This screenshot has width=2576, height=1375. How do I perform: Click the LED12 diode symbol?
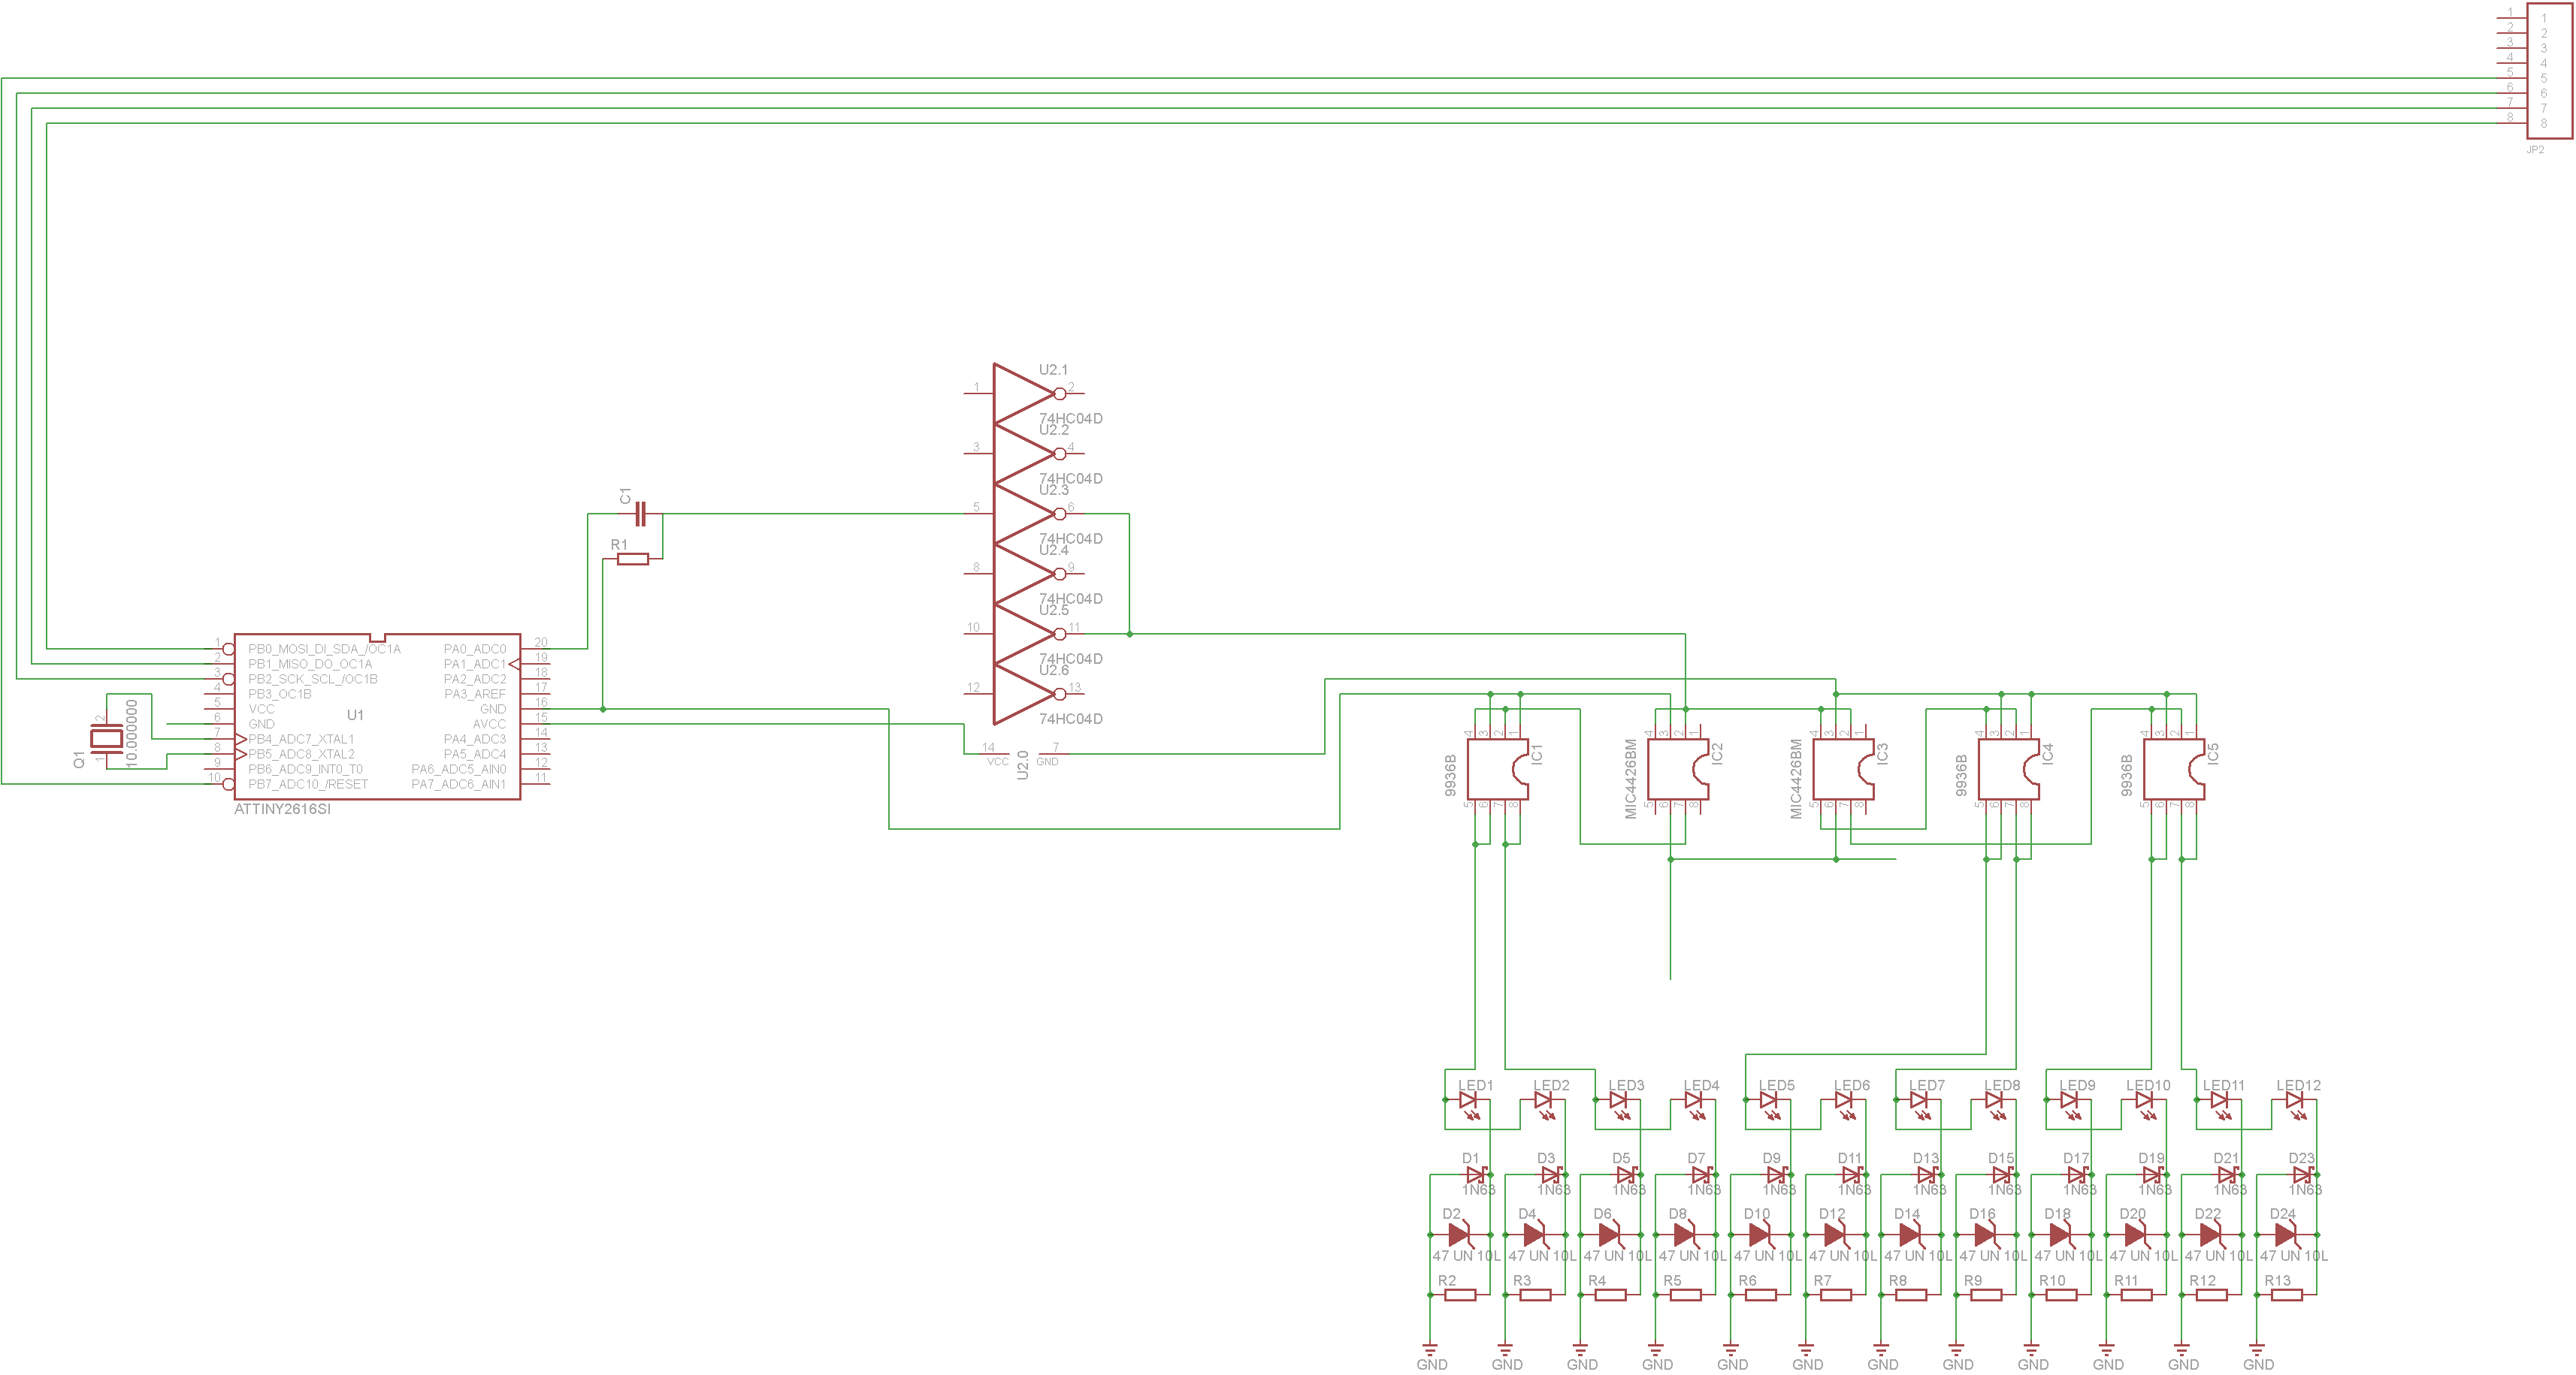pyautogui.click(x=2294, y=1100)
